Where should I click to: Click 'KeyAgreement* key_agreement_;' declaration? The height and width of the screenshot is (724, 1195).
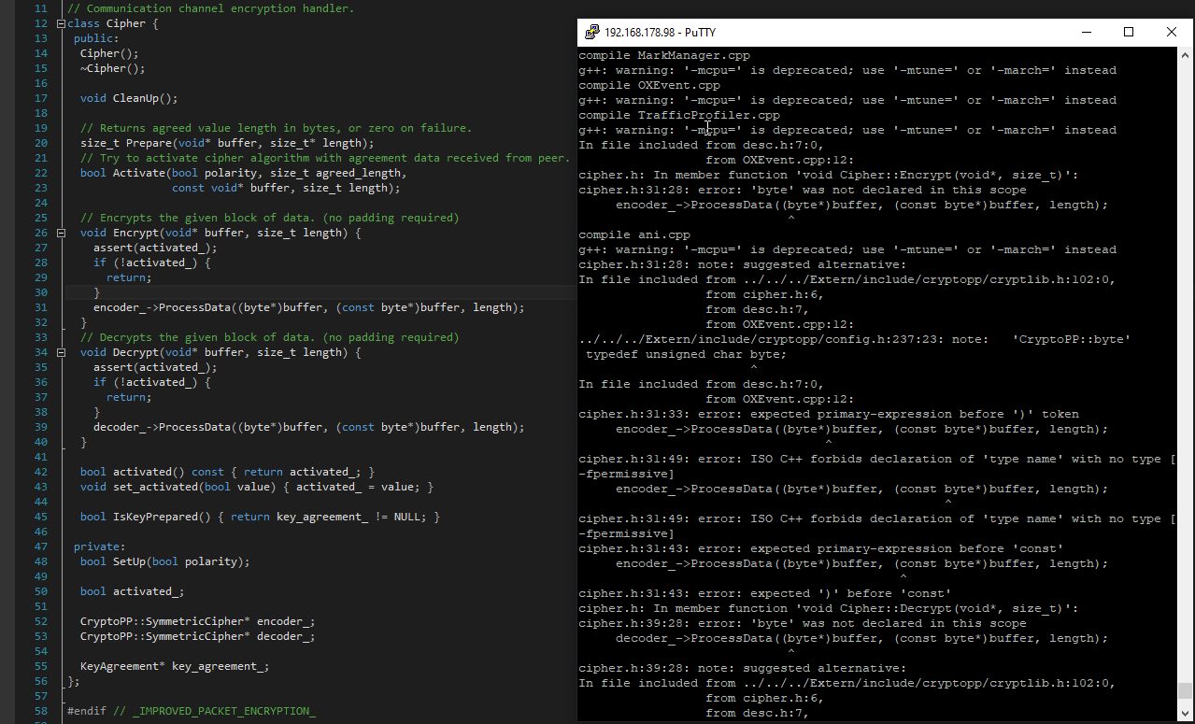point(175,666)
